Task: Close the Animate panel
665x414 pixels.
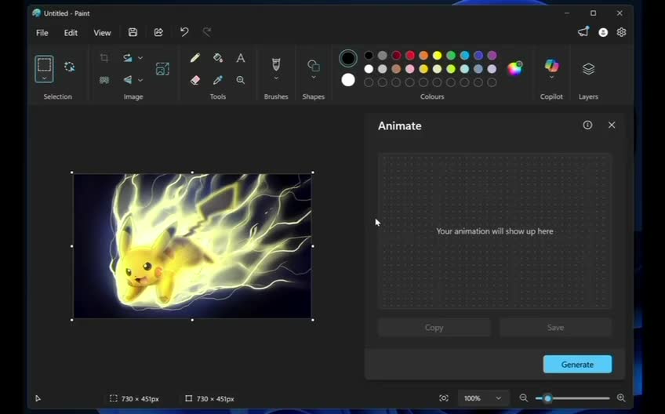Action: (612, 125)
